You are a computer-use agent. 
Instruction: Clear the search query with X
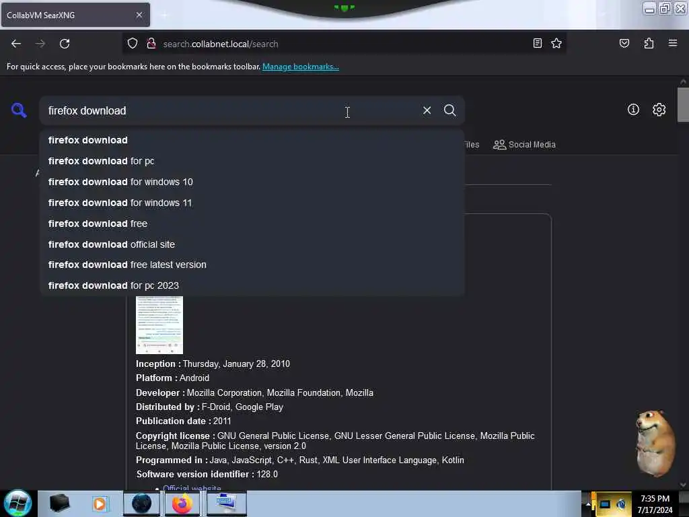pyautogui.click(x=427, y=110)
